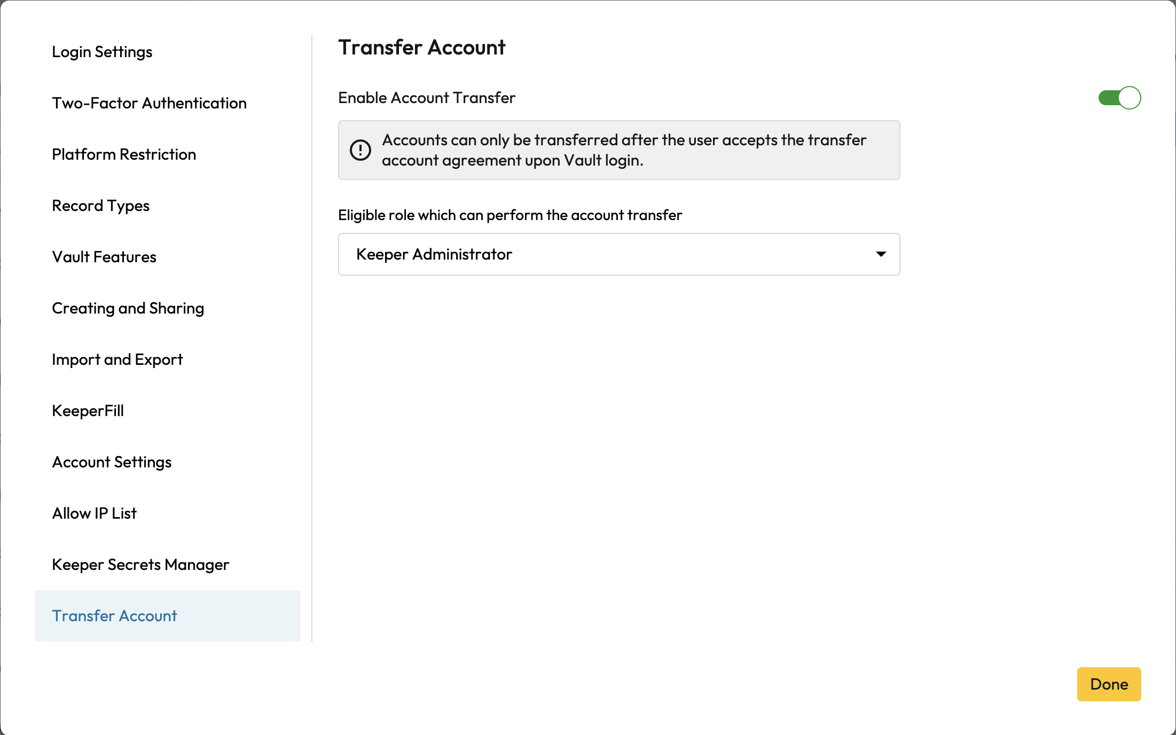
Task: Open Creating and Sharing settings
Action: click(128, 308)
